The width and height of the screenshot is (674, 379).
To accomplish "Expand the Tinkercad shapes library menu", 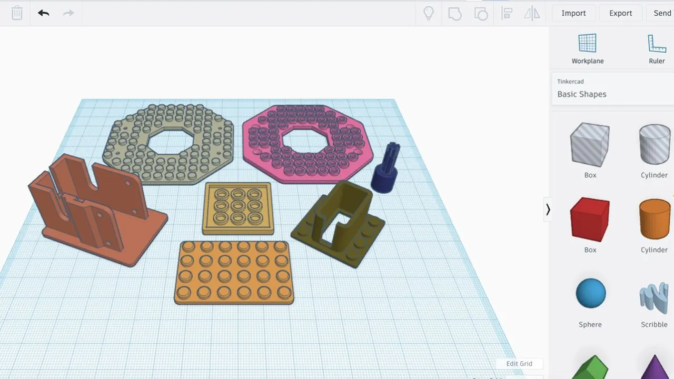I will [x=570, y=81].
